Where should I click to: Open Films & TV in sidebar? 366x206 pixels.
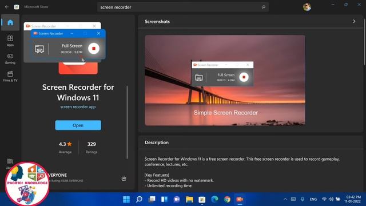(x=10, y=76)
